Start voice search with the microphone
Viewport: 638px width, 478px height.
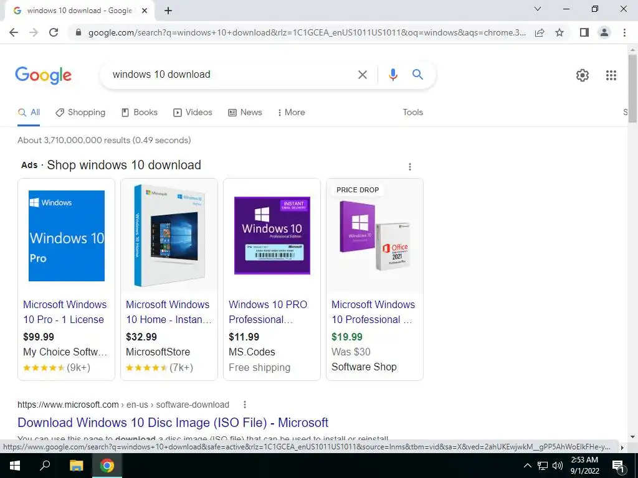point(393,75)
